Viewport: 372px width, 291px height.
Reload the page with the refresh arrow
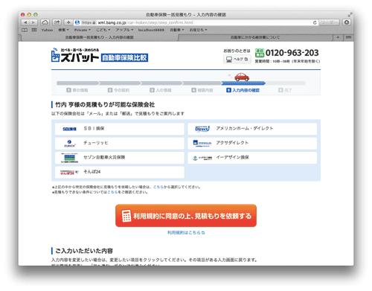coord(315,22)
